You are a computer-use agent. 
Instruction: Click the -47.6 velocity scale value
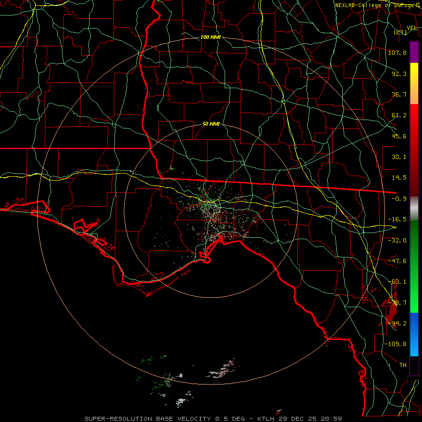pyautogui.click(x=397, y=261)
